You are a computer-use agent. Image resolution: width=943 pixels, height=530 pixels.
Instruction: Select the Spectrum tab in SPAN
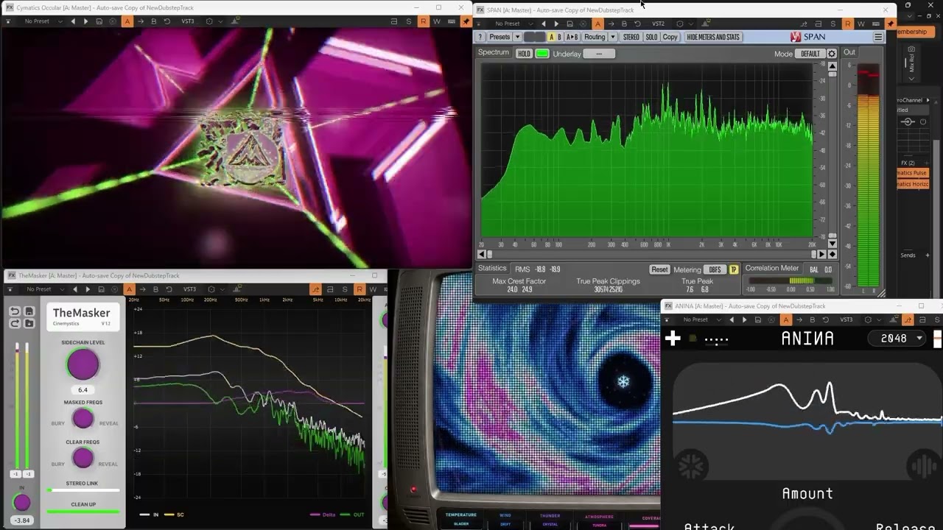494,52
